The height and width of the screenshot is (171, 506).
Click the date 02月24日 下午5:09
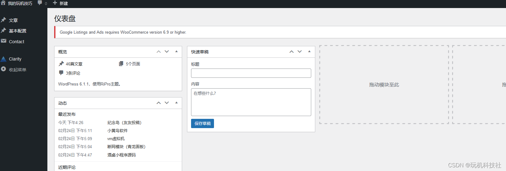tap(75, 139)
